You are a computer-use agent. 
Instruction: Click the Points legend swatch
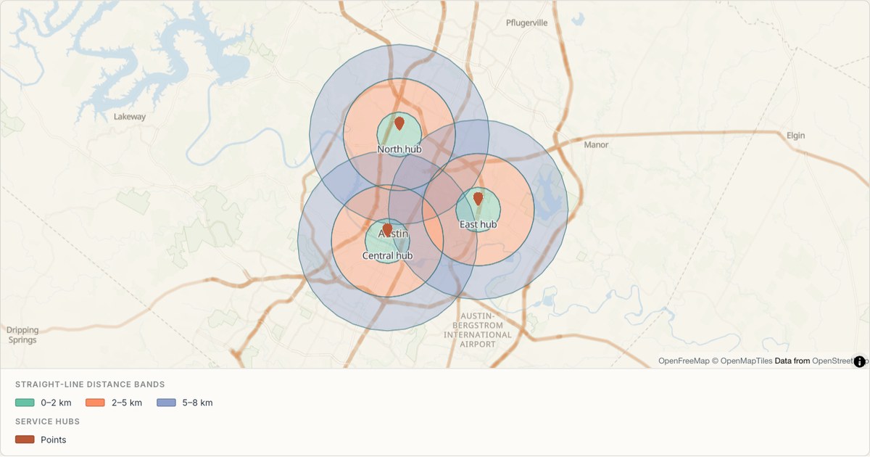pyautogui.click(x=25, y=440)
